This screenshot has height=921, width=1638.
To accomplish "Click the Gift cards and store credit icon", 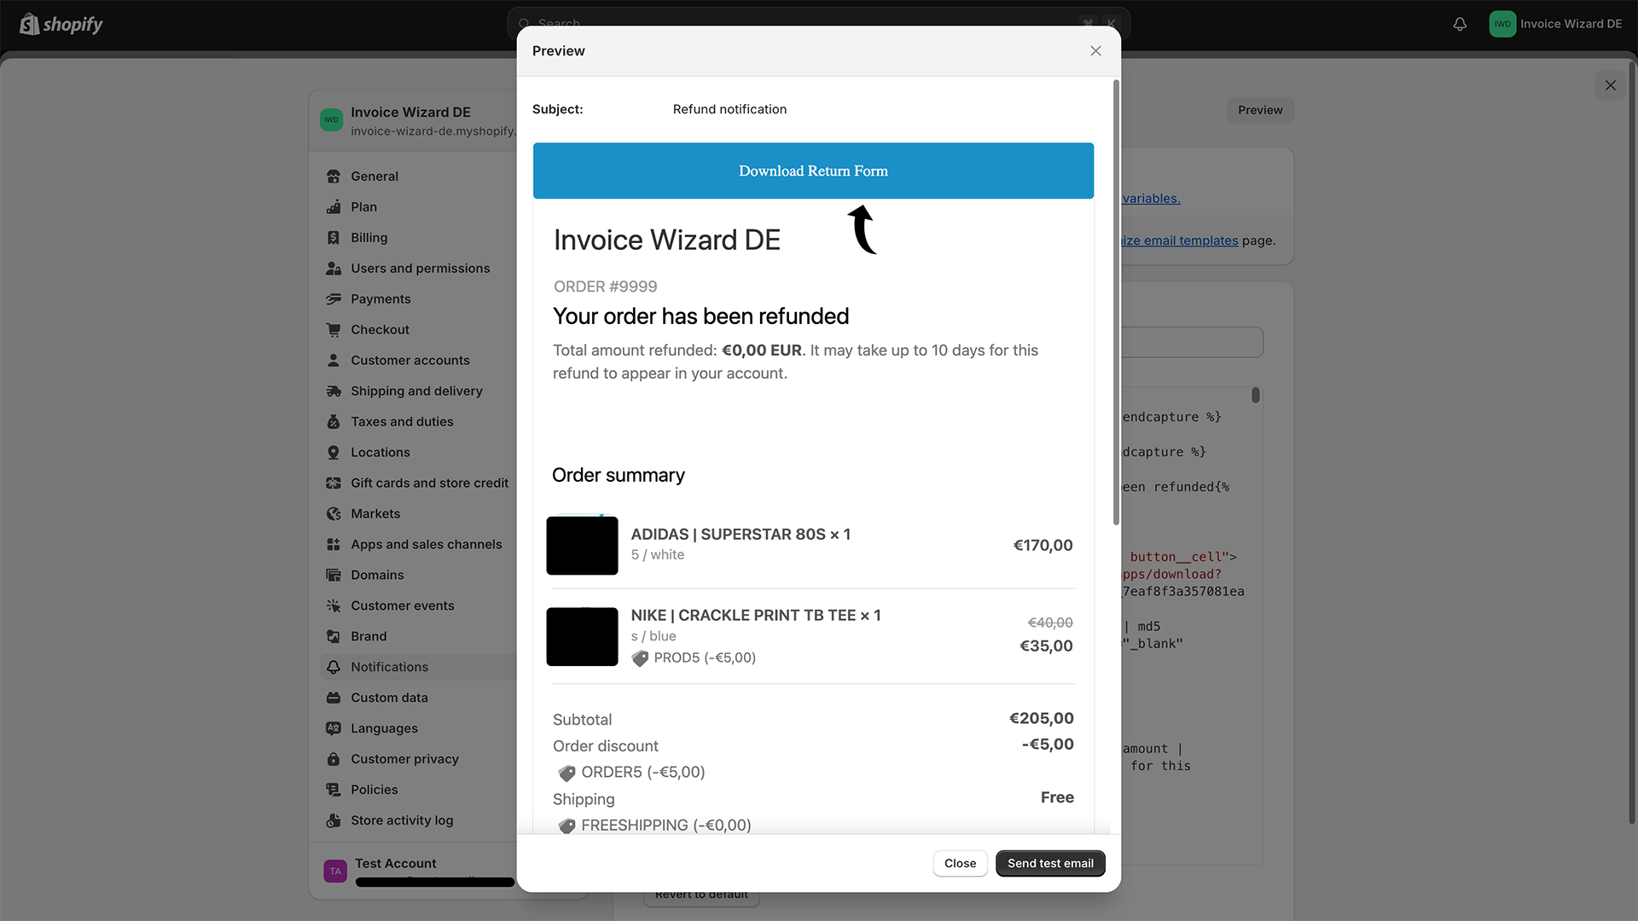I will [334, 484].
